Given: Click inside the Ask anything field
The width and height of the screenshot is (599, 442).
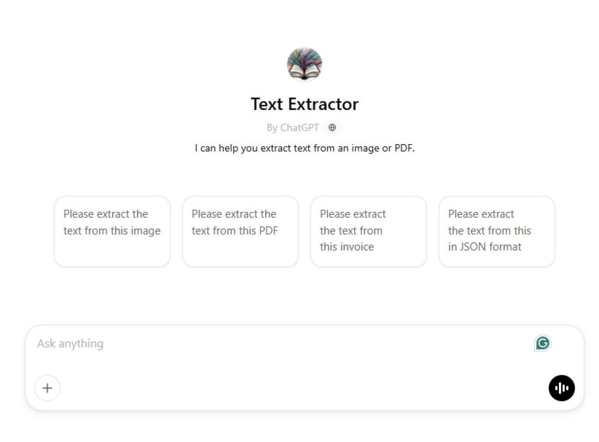Looking at the screenshot, I should pyautogui.click(x=156, y=343).
